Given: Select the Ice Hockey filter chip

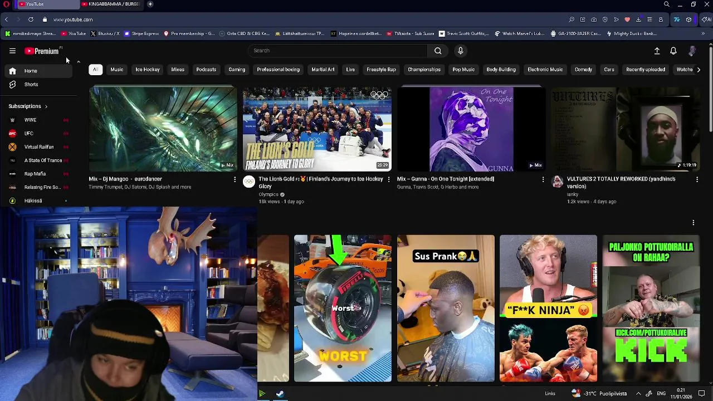Looking at the screenshot, I should coord(147,70).
